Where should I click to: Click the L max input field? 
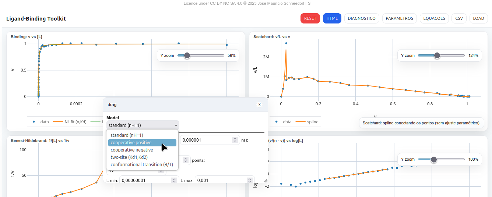[x=221, y=180]
